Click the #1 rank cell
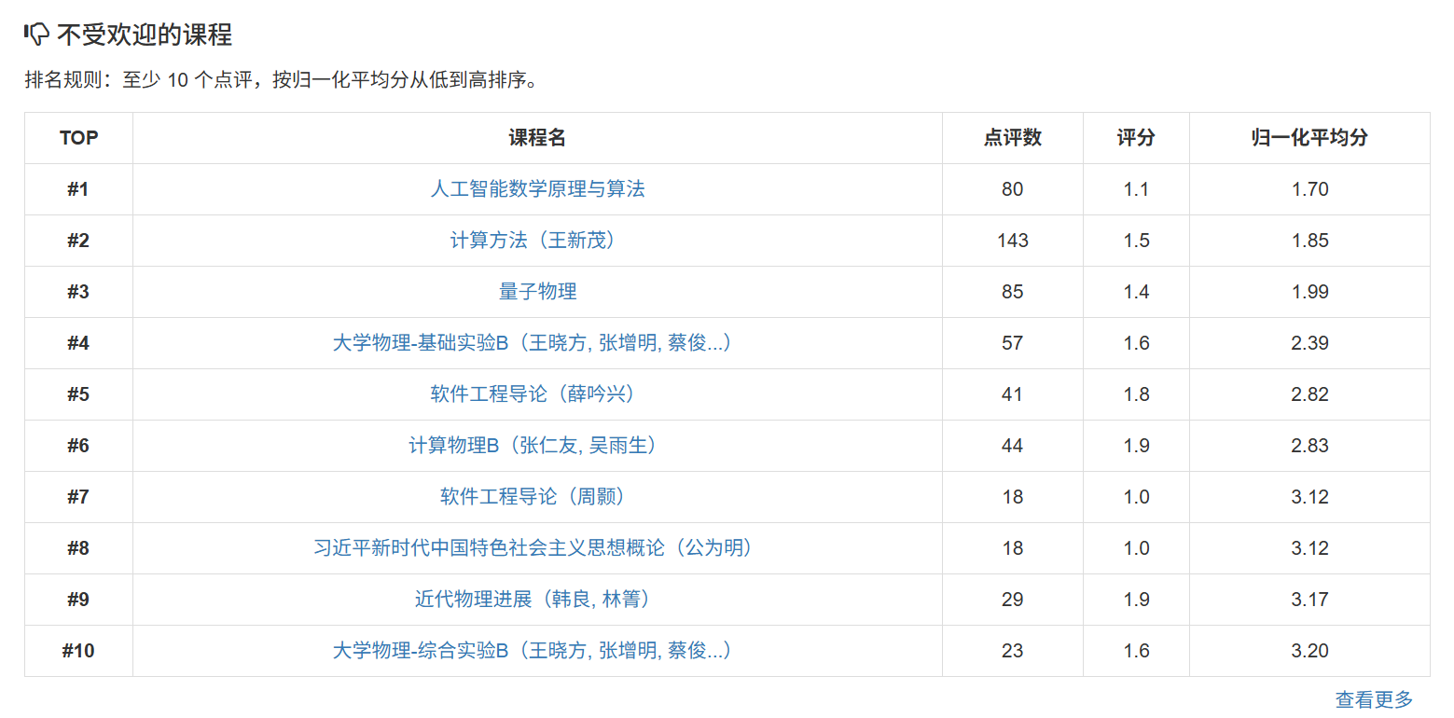The width and height of the screenshot is (1454, 718). pyautogui.click(x=78, y=189)
